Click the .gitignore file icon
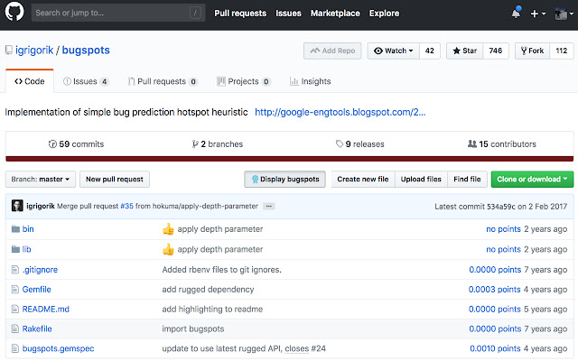This screenshot has height=361, width=578. point(15,270)
